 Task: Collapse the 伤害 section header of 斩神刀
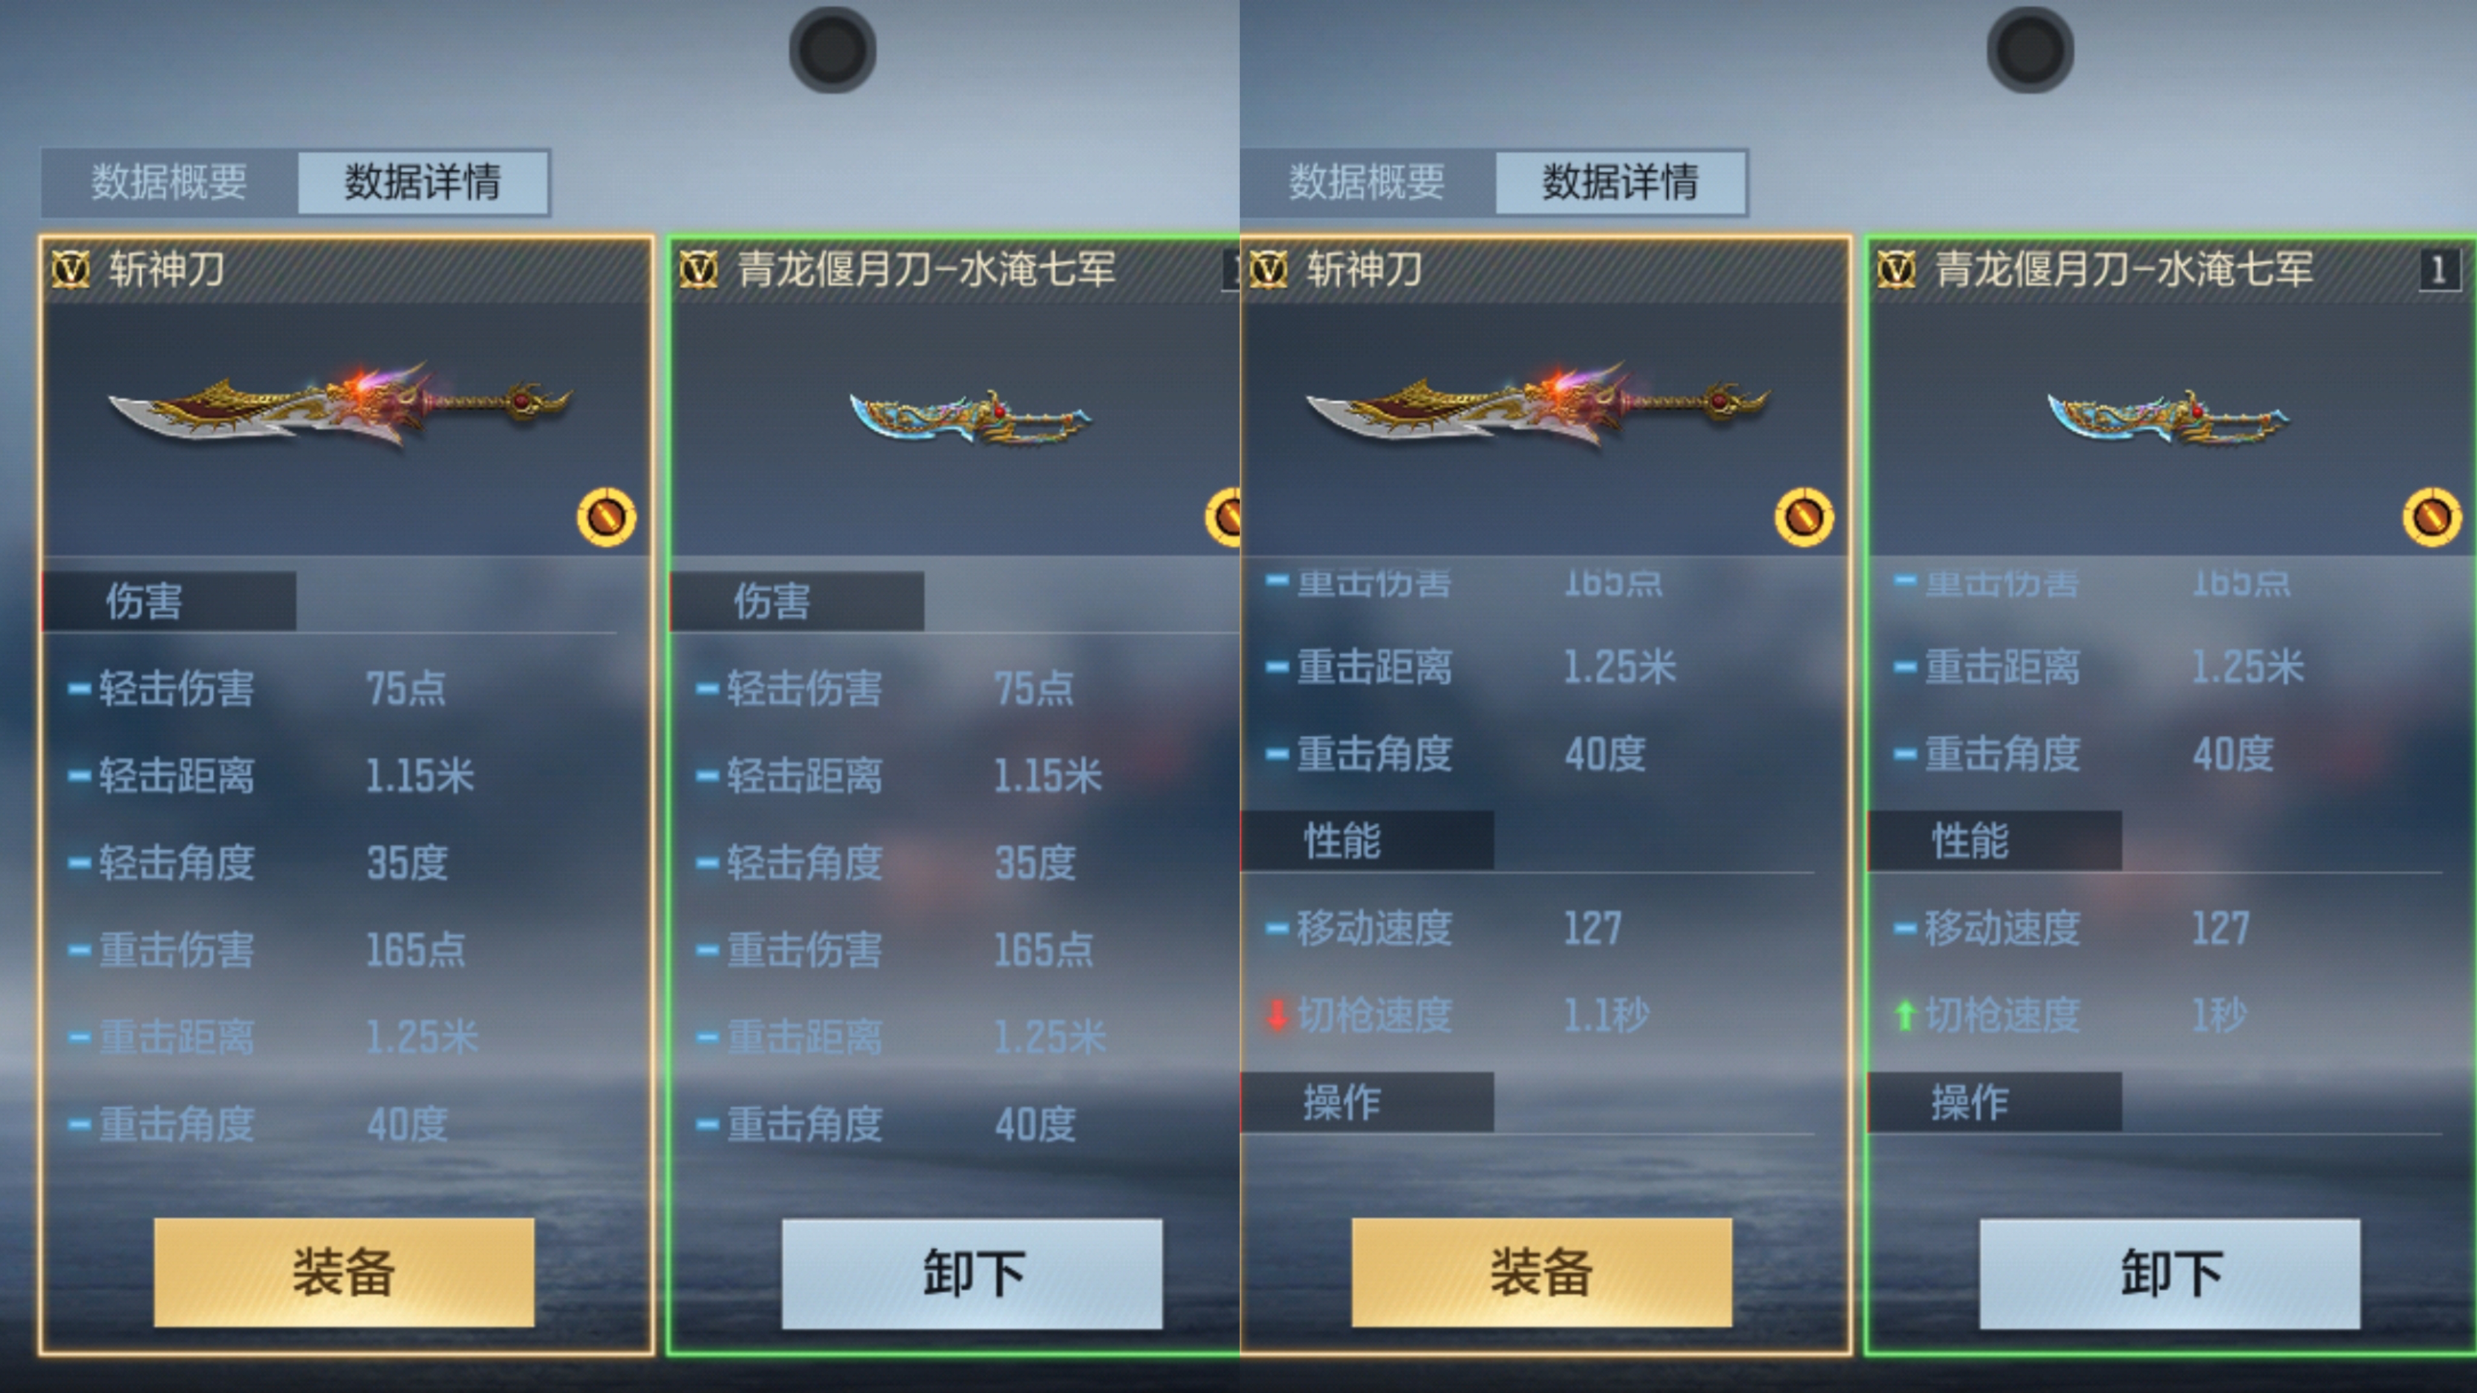(x=169, y=602)
